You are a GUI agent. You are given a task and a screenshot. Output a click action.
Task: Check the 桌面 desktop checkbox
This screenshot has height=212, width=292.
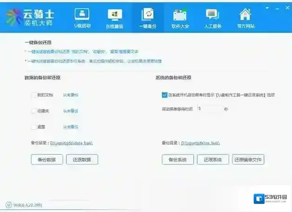[x=34, y=126]
